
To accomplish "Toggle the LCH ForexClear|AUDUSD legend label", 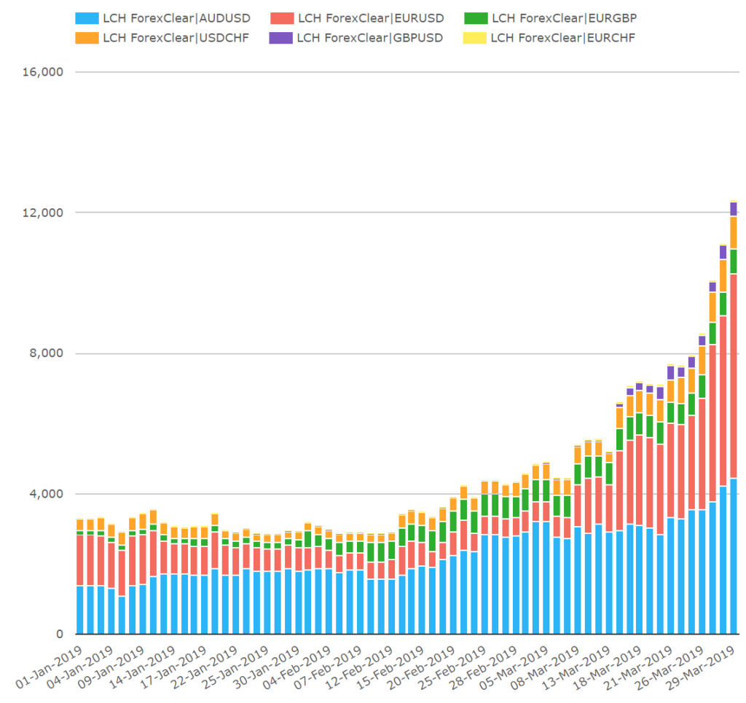I will (176, 18).
